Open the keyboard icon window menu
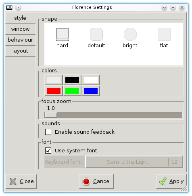This screenshot has width=192, height=196. click(9, 8)
